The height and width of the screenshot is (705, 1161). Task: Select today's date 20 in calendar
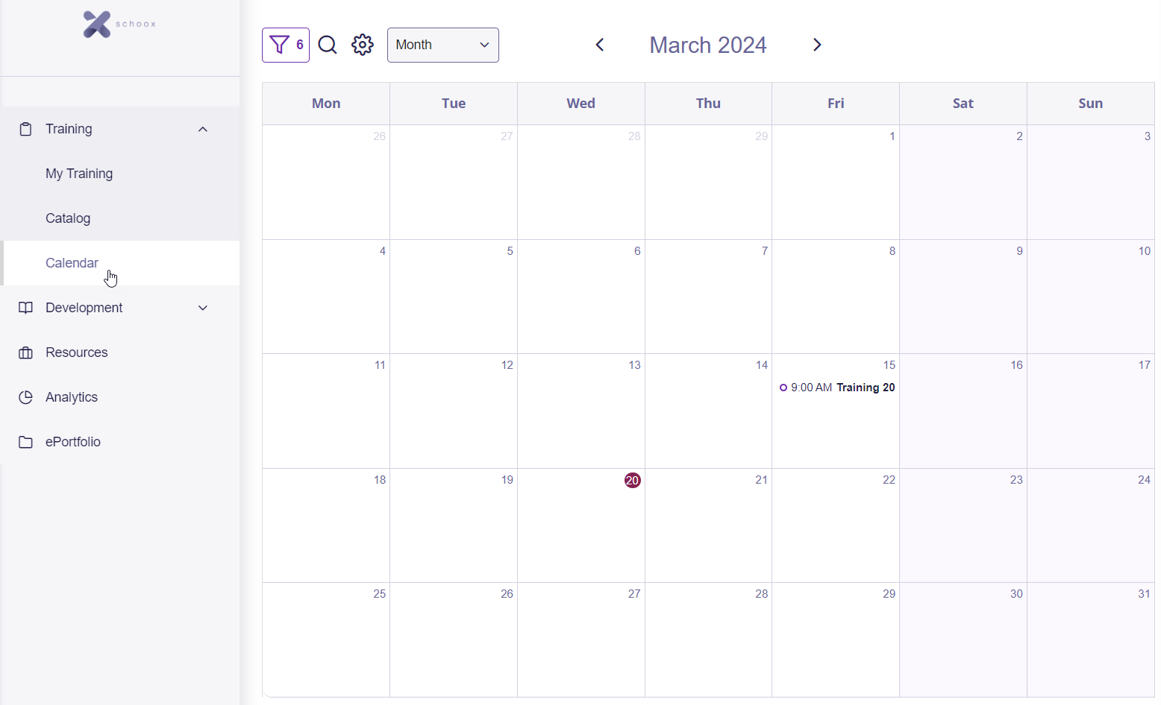[x=632, y=480]
